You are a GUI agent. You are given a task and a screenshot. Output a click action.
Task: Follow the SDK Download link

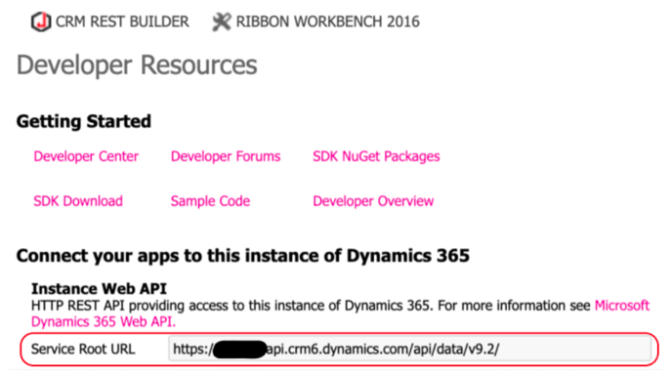[78, 201]
